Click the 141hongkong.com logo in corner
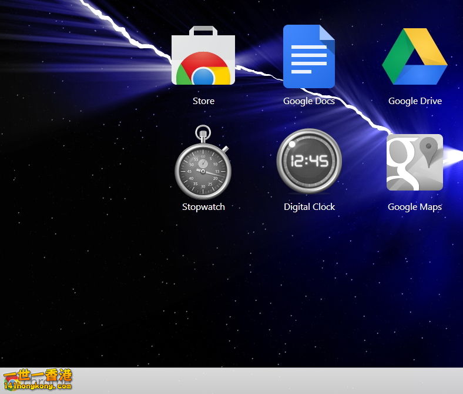The height and width of the screenshot is (394, 463). (x=37, y=380)
